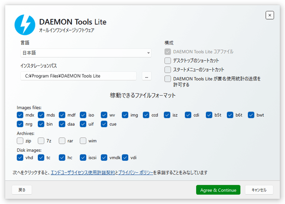Click the キャンセル button
The width and height of the screenshot is (285, 204).
(x=259, y=190)
